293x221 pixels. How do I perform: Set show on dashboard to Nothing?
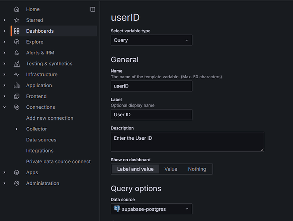197,169
